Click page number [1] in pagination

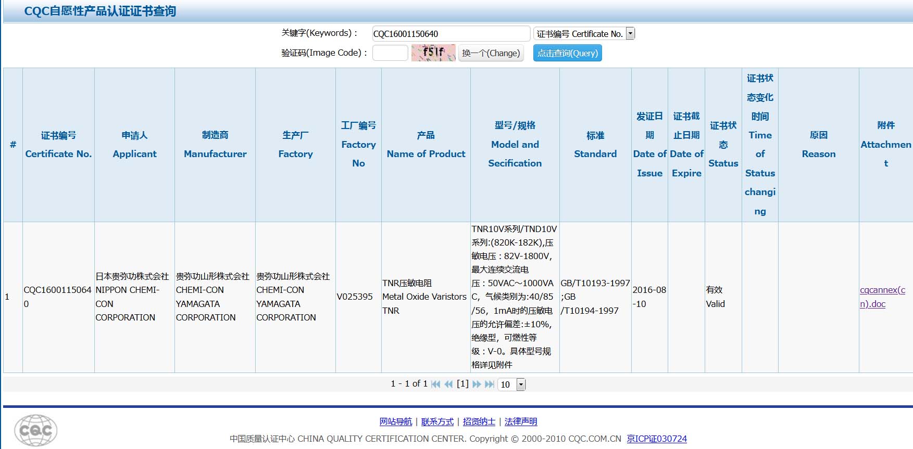[462, 384]
